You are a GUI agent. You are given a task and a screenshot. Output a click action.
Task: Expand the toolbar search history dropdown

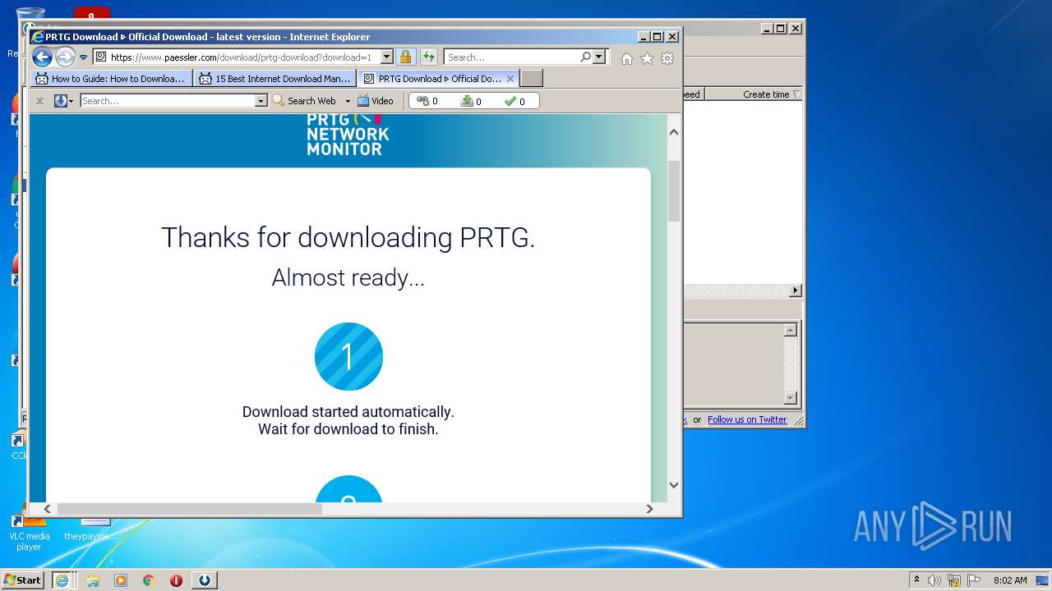coord(261,101)
